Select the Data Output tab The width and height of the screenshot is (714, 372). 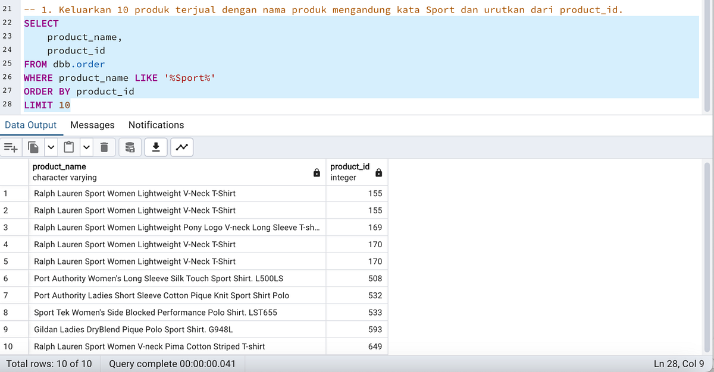31,125
